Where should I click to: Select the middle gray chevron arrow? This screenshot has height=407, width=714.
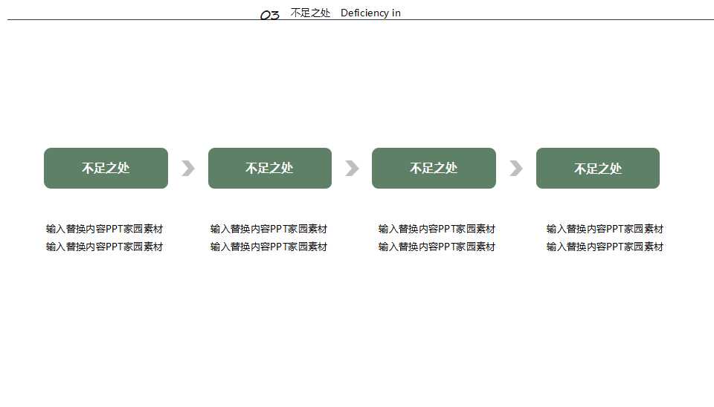(x=352, y=169)
